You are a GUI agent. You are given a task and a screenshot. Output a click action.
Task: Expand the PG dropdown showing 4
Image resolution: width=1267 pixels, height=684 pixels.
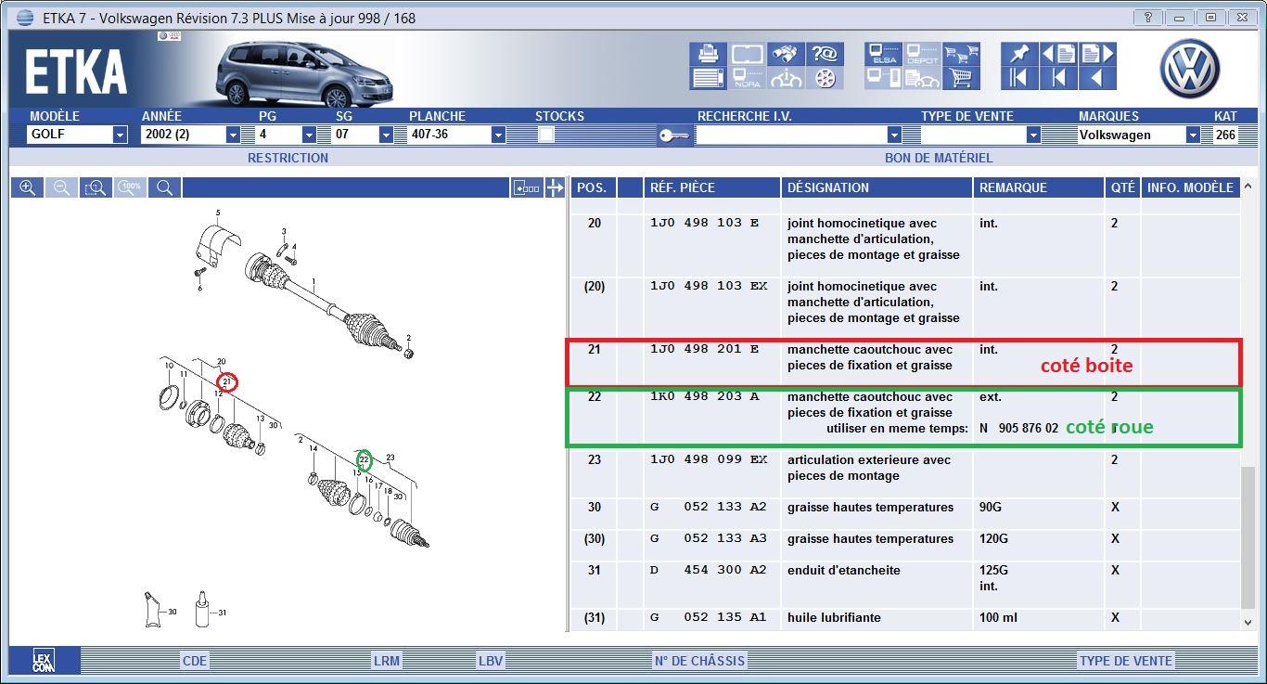[286, 135]
